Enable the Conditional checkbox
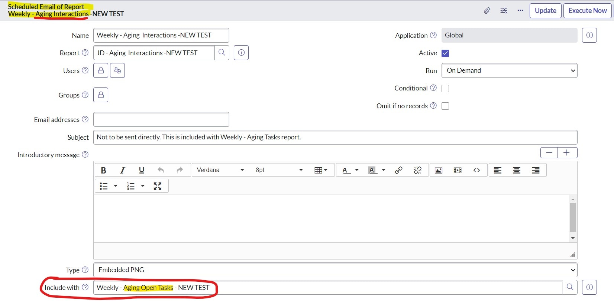Screen dimensions: 614x301 coord(445,89)
